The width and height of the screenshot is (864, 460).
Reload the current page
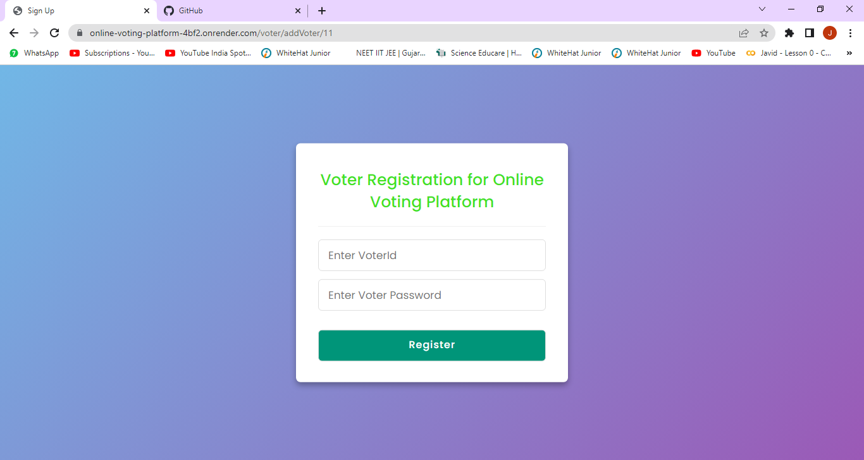tap(54, 33)
